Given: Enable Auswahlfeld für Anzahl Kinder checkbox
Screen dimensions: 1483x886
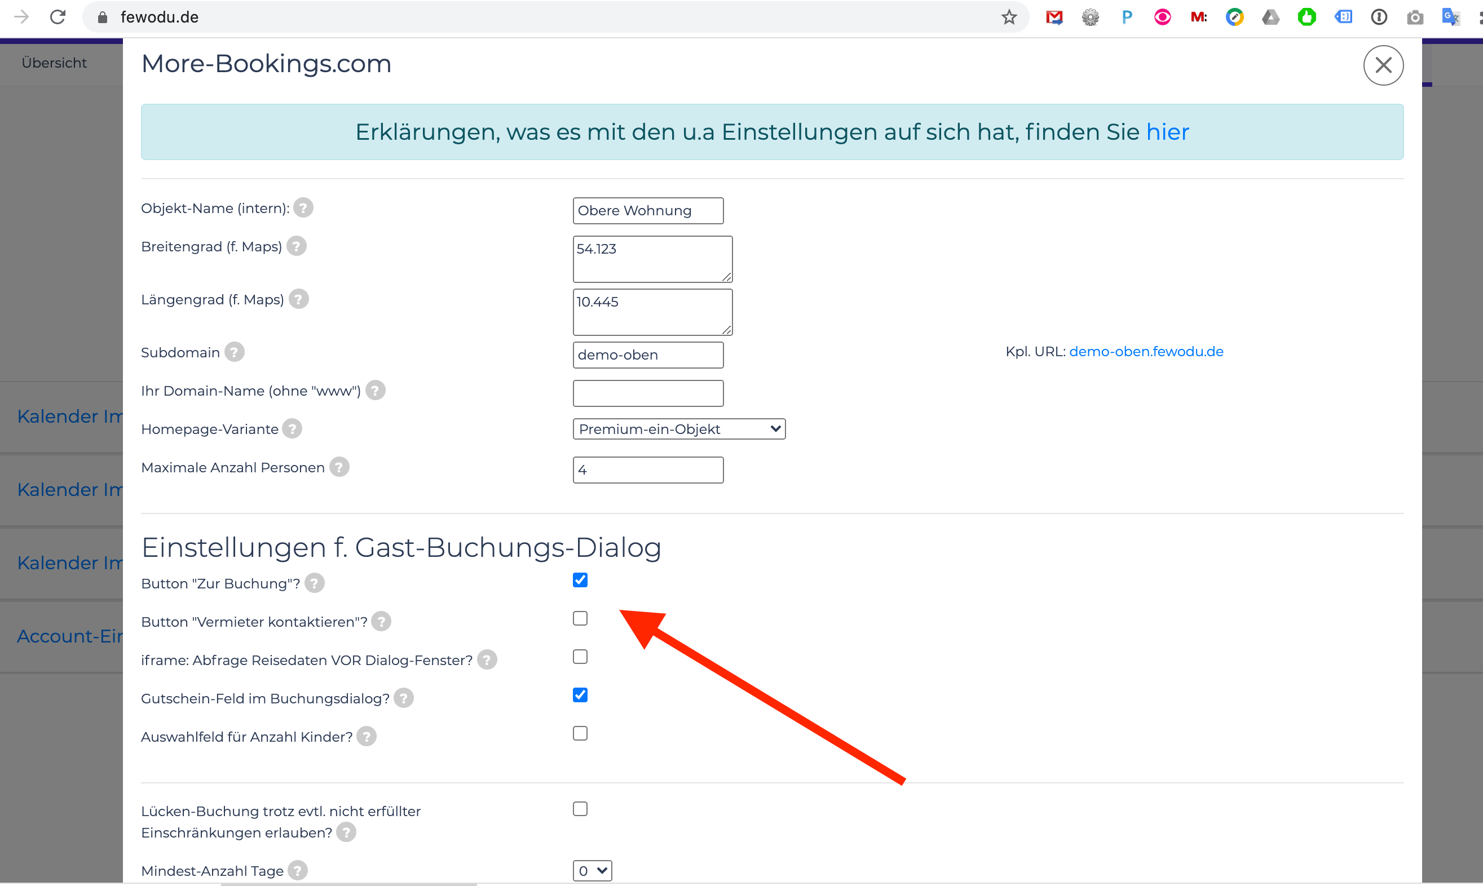Looking at the screenshot, I should [580, 733].
